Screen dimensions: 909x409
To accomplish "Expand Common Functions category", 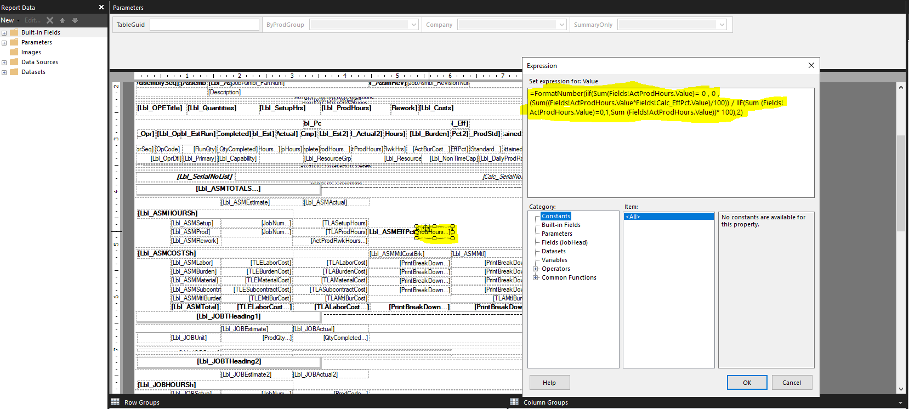I will pos(536,277).
